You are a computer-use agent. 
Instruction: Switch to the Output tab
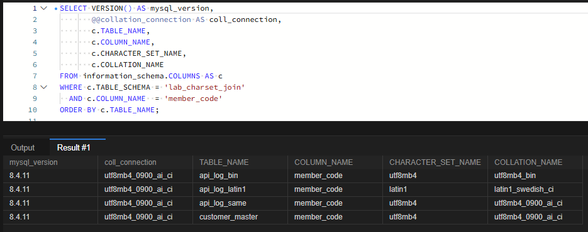[23, 147]
